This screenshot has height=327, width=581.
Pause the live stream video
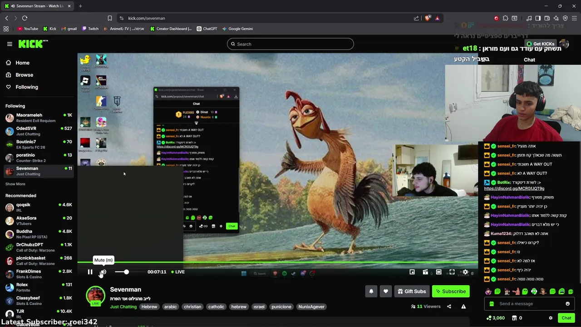point(90,272)
